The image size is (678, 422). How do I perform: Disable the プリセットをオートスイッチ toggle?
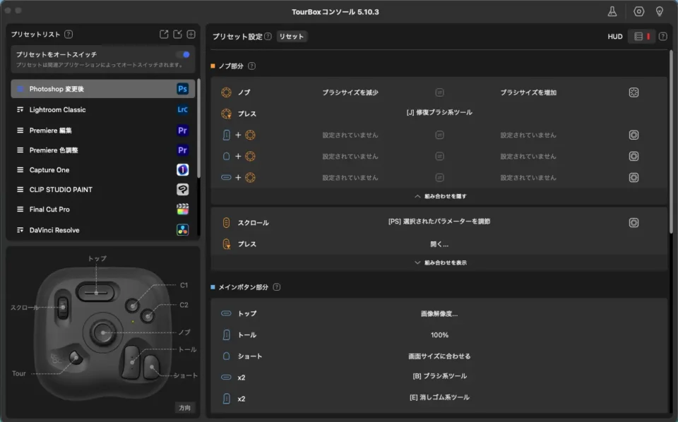[183, 54]
